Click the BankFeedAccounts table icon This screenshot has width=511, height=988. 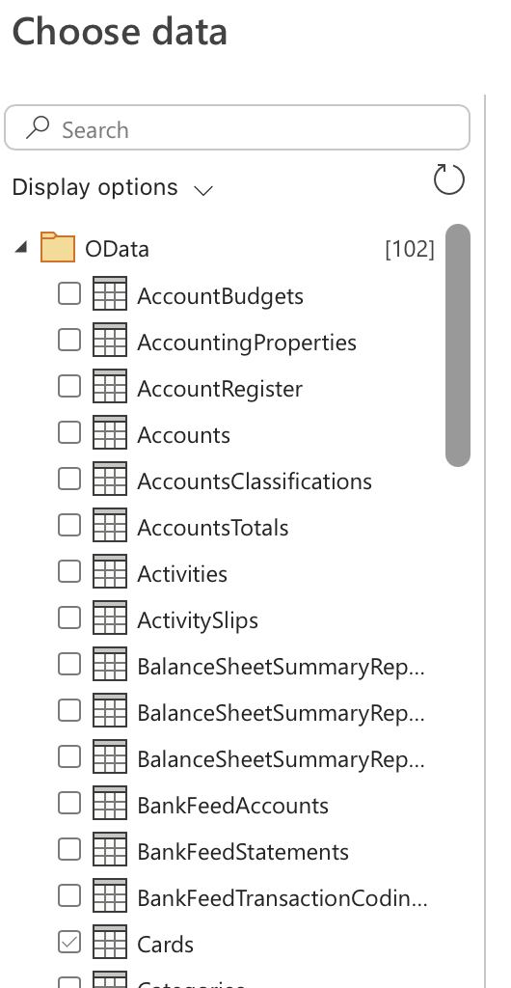pos(110,803)
